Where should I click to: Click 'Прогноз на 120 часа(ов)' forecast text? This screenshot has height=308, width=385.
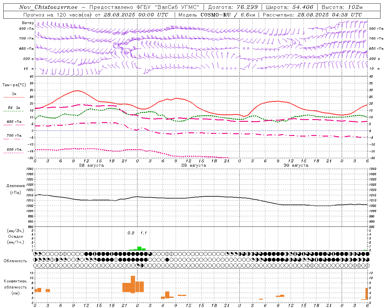[x=58, y=15]
